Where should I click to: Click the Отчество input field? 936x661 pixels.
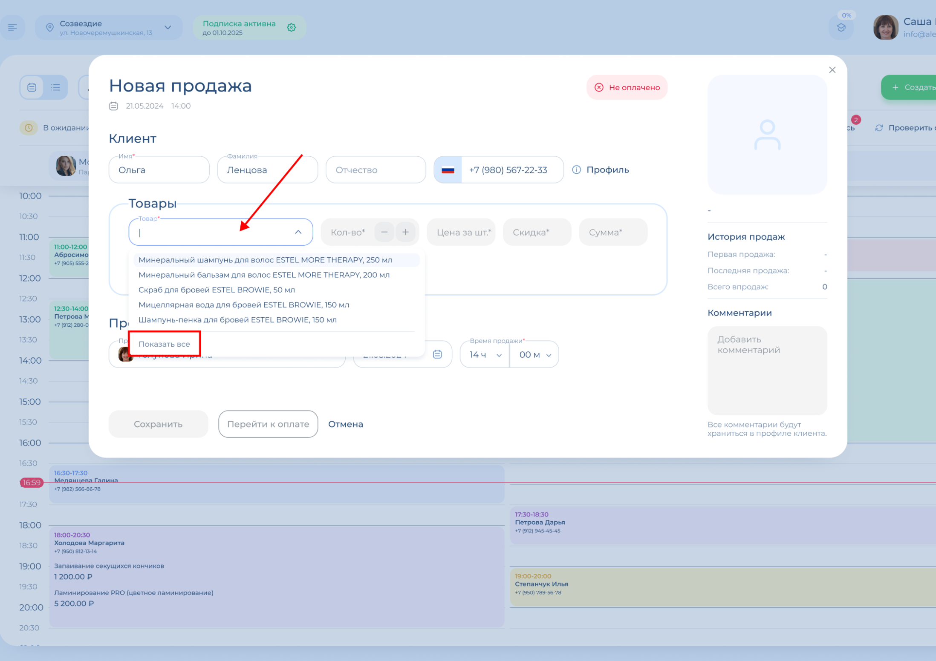click(x=376, y=170)
